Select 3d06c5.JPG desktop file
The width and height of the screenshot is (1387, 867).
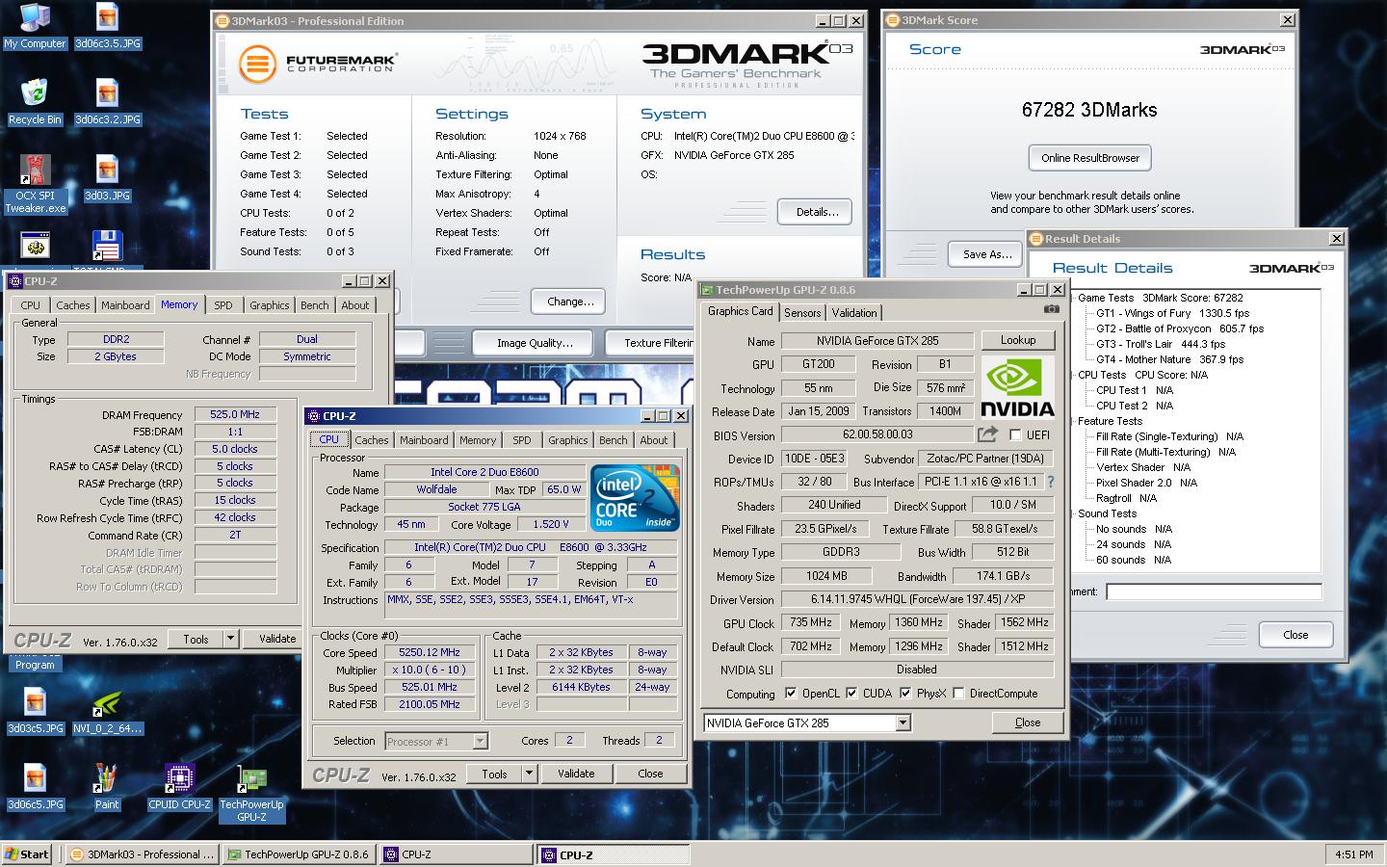[35, 786]
